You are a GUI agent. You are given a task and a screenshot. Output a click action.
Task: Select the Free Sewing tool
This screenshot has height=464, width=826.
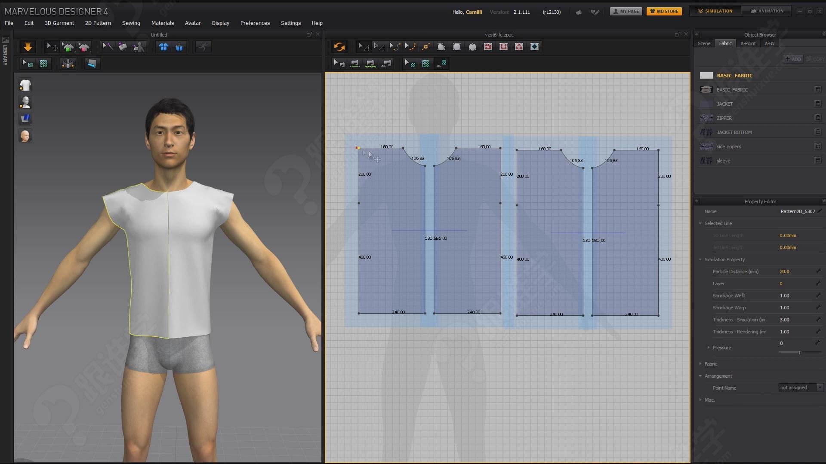370,64
